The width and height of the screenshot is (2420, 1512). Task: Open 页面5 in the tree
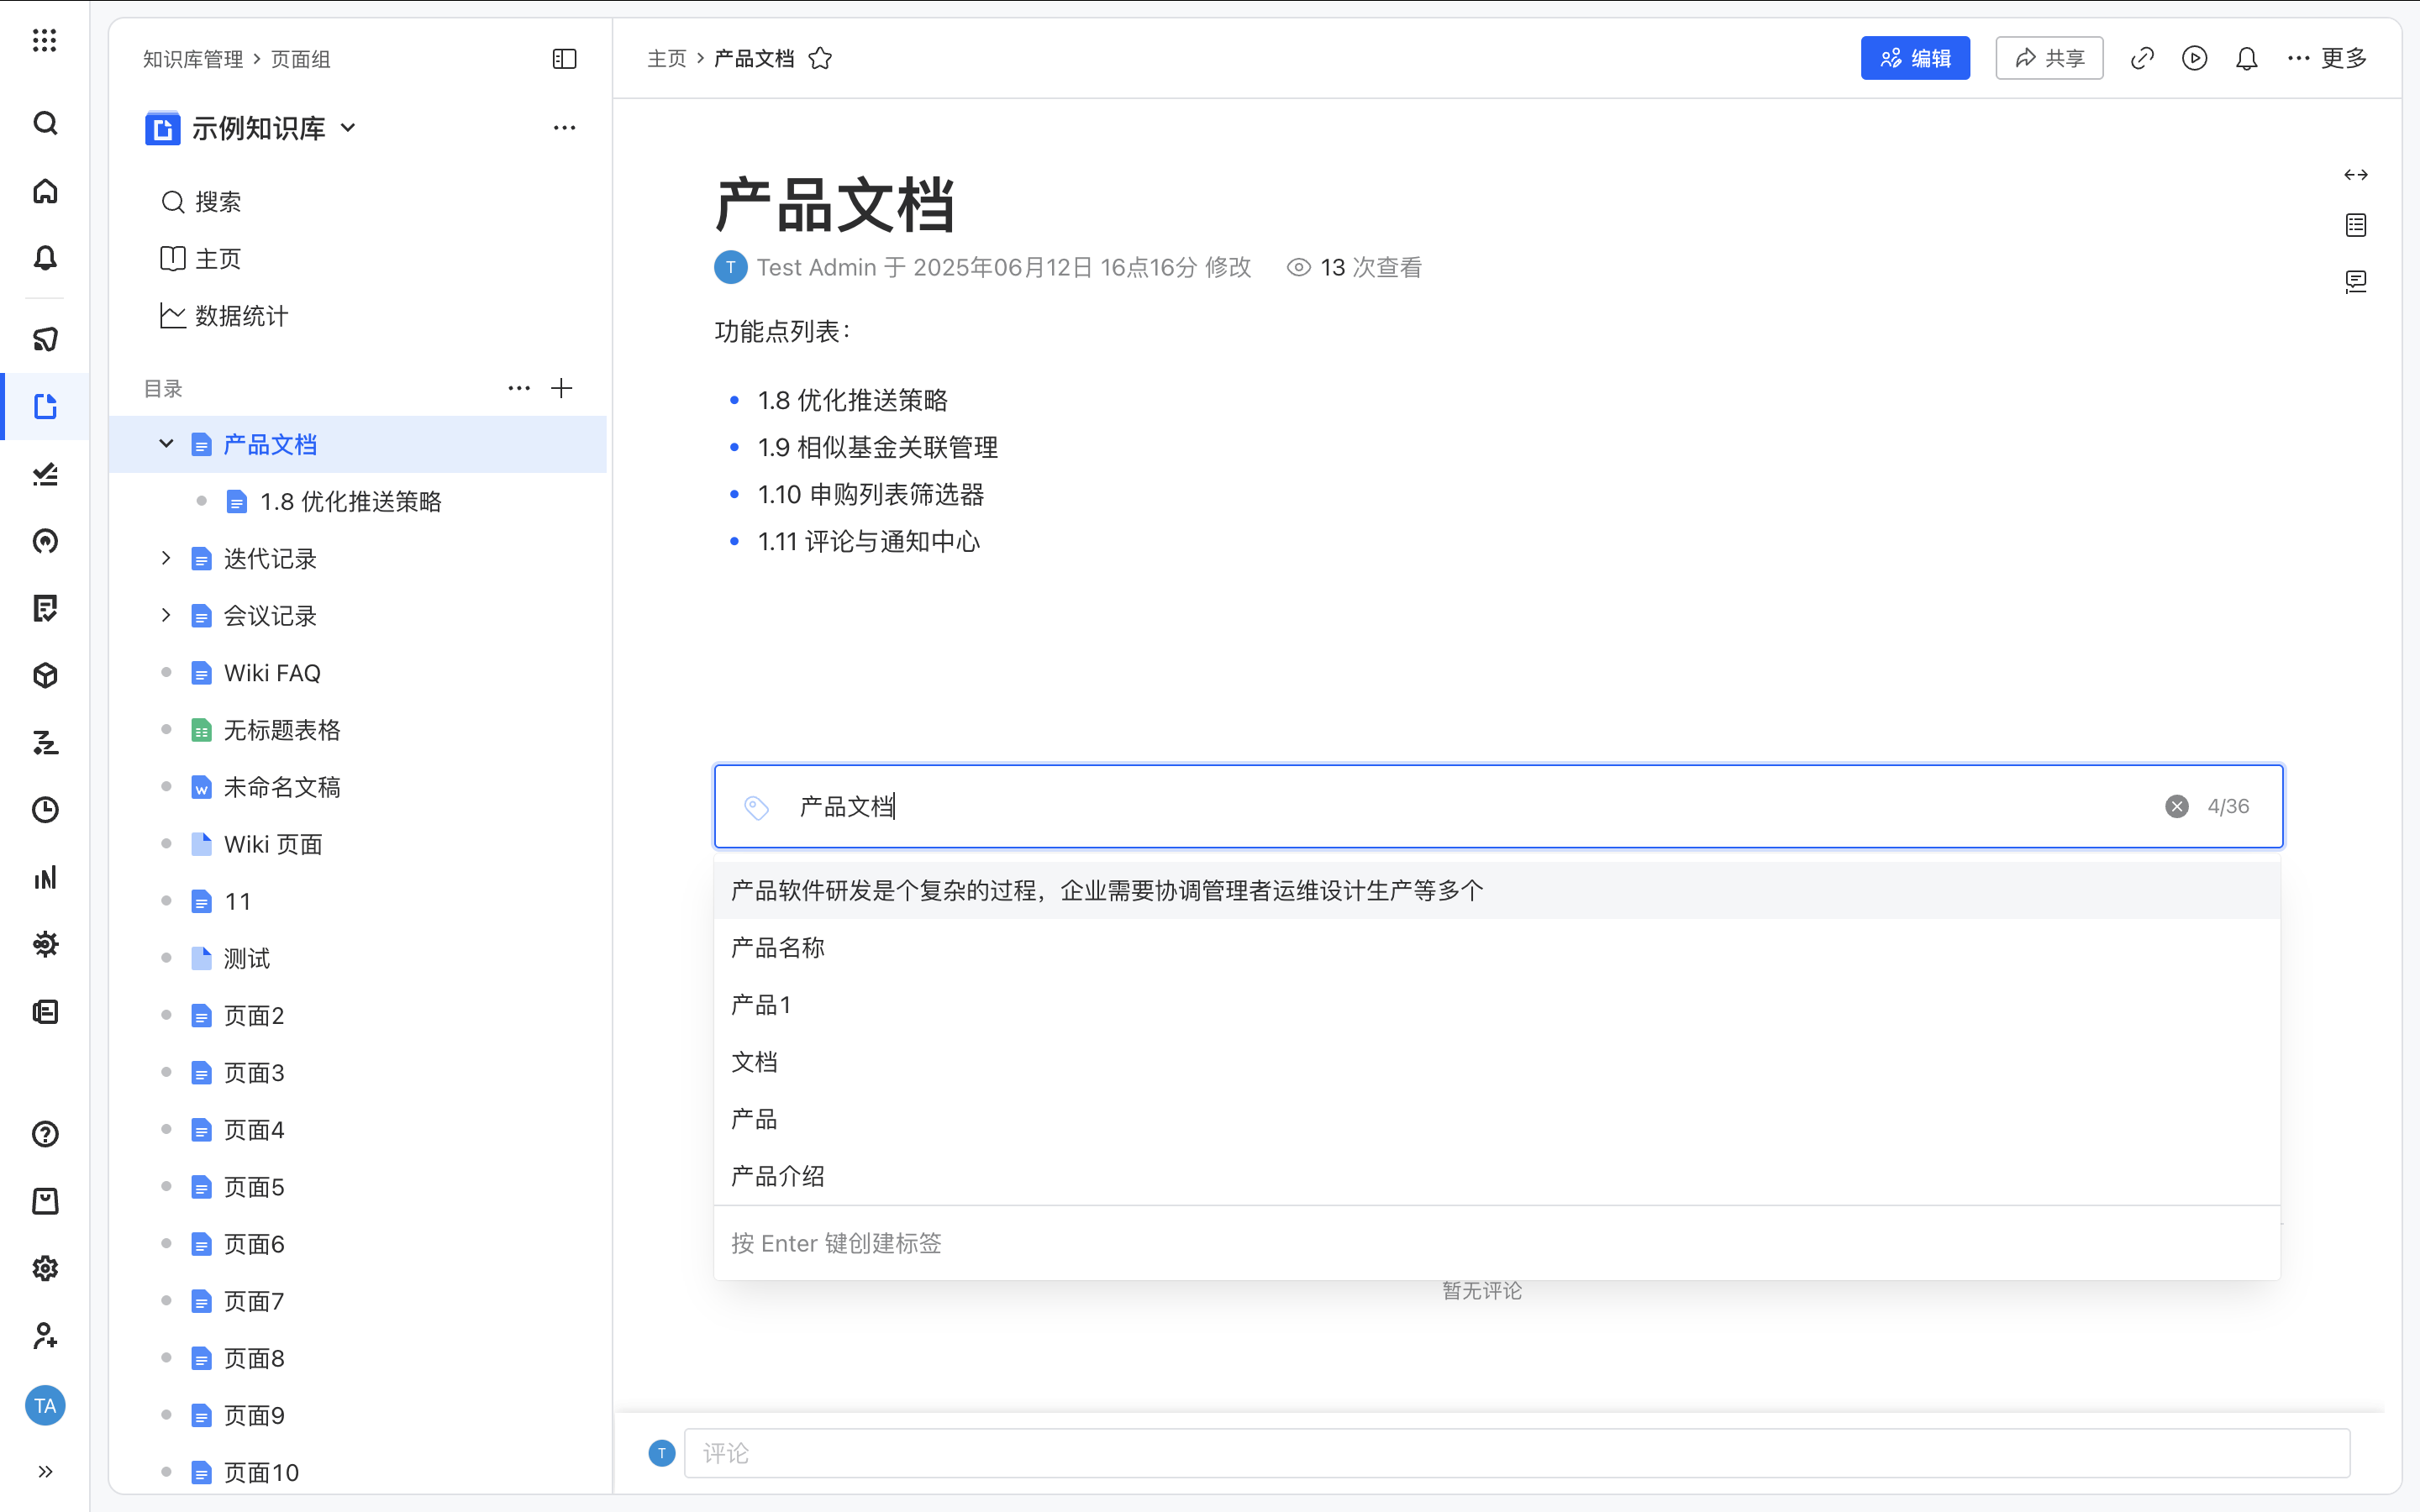coord(253,1187)
